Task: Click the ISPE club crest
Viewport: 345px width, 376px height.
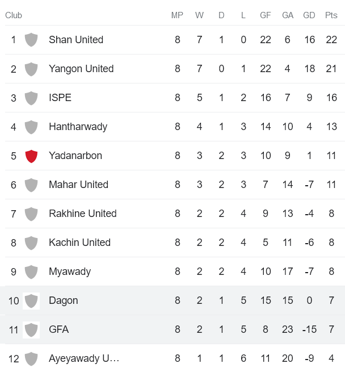Action: pyautogui.click(x=31, y=98)
